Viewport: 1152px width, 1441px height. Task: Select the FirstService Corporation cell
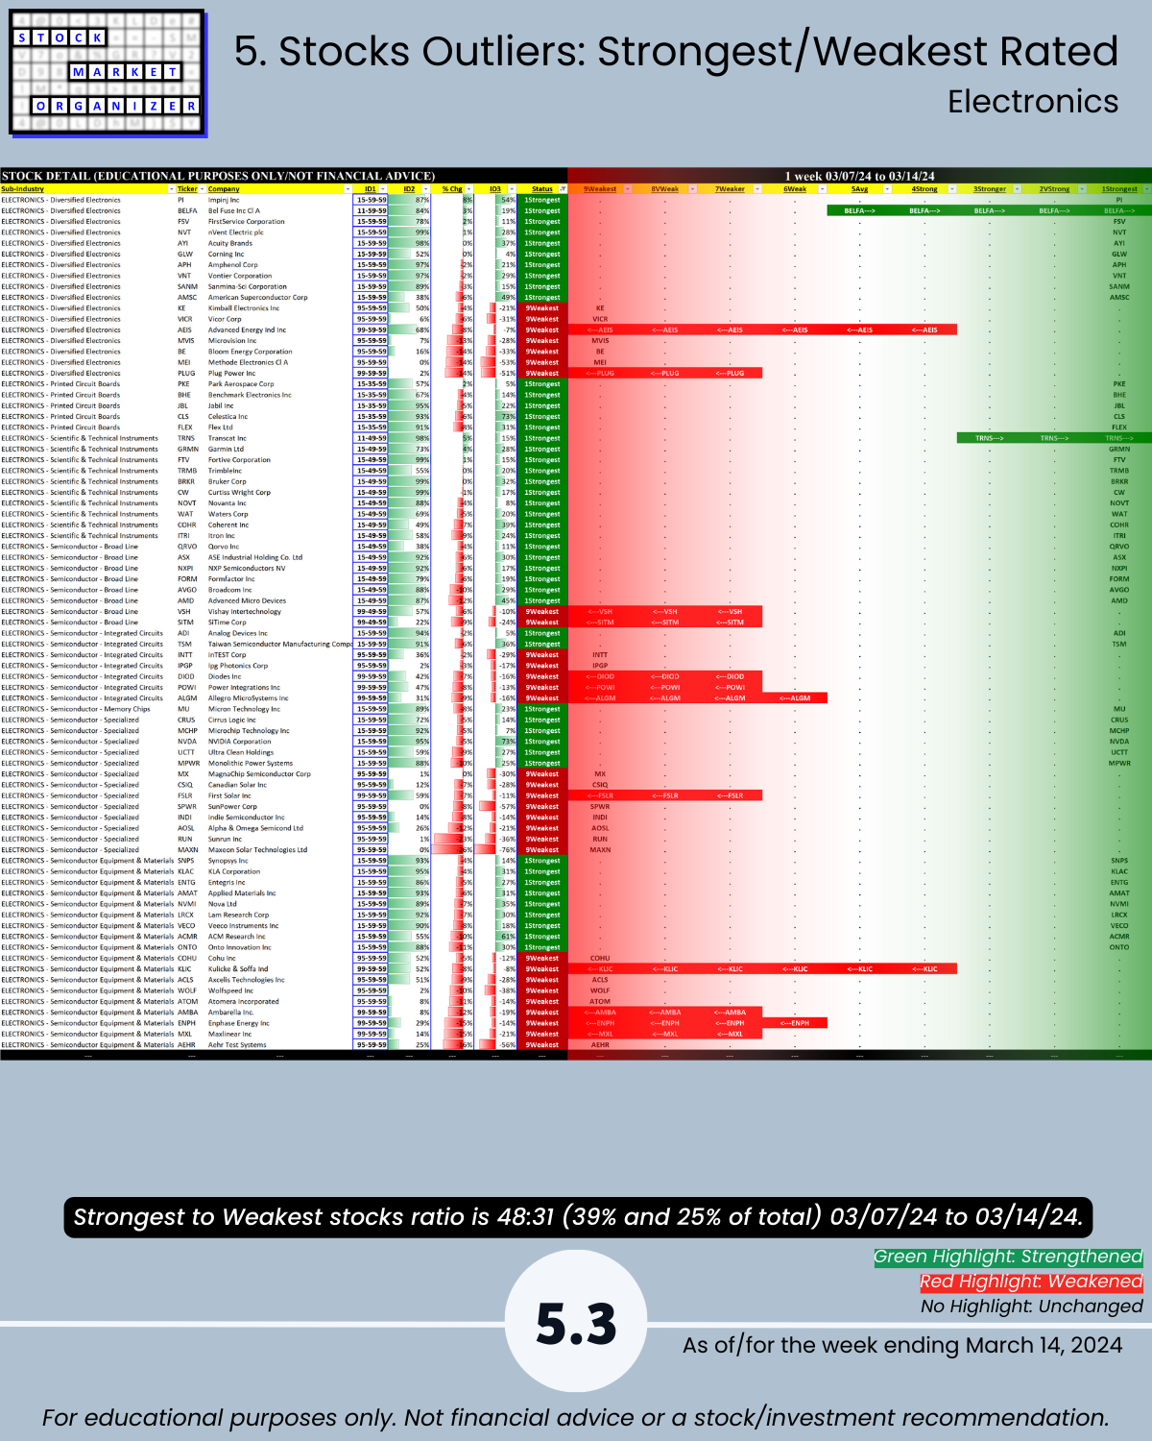(278, 222)
